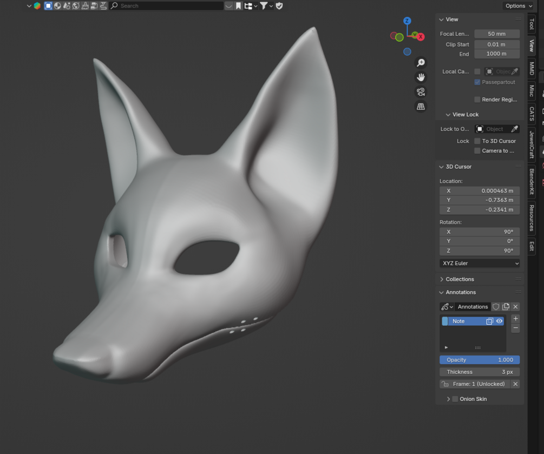Switch perspective/orthographic with the grid icon
Image resolution: width=544 pixels, height=454 pixels.
point(421,107)
